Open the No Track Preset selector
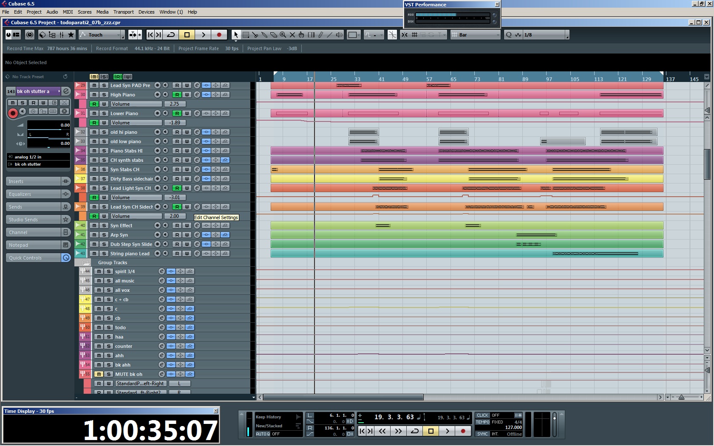This screenshot has height=446, width=714. click(x=28, y=77)
